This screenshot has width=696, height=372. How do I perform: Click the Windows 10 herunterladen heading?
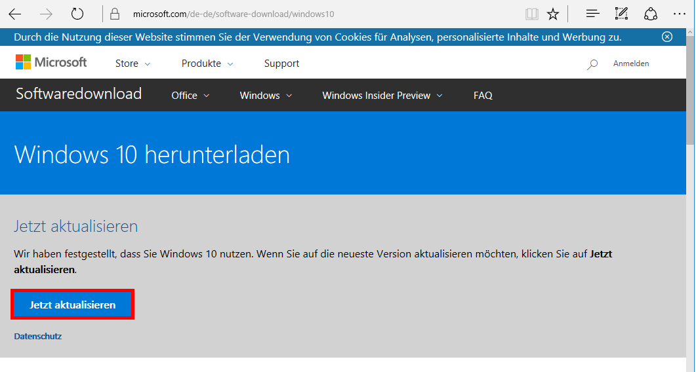click(x=152, y=155)
